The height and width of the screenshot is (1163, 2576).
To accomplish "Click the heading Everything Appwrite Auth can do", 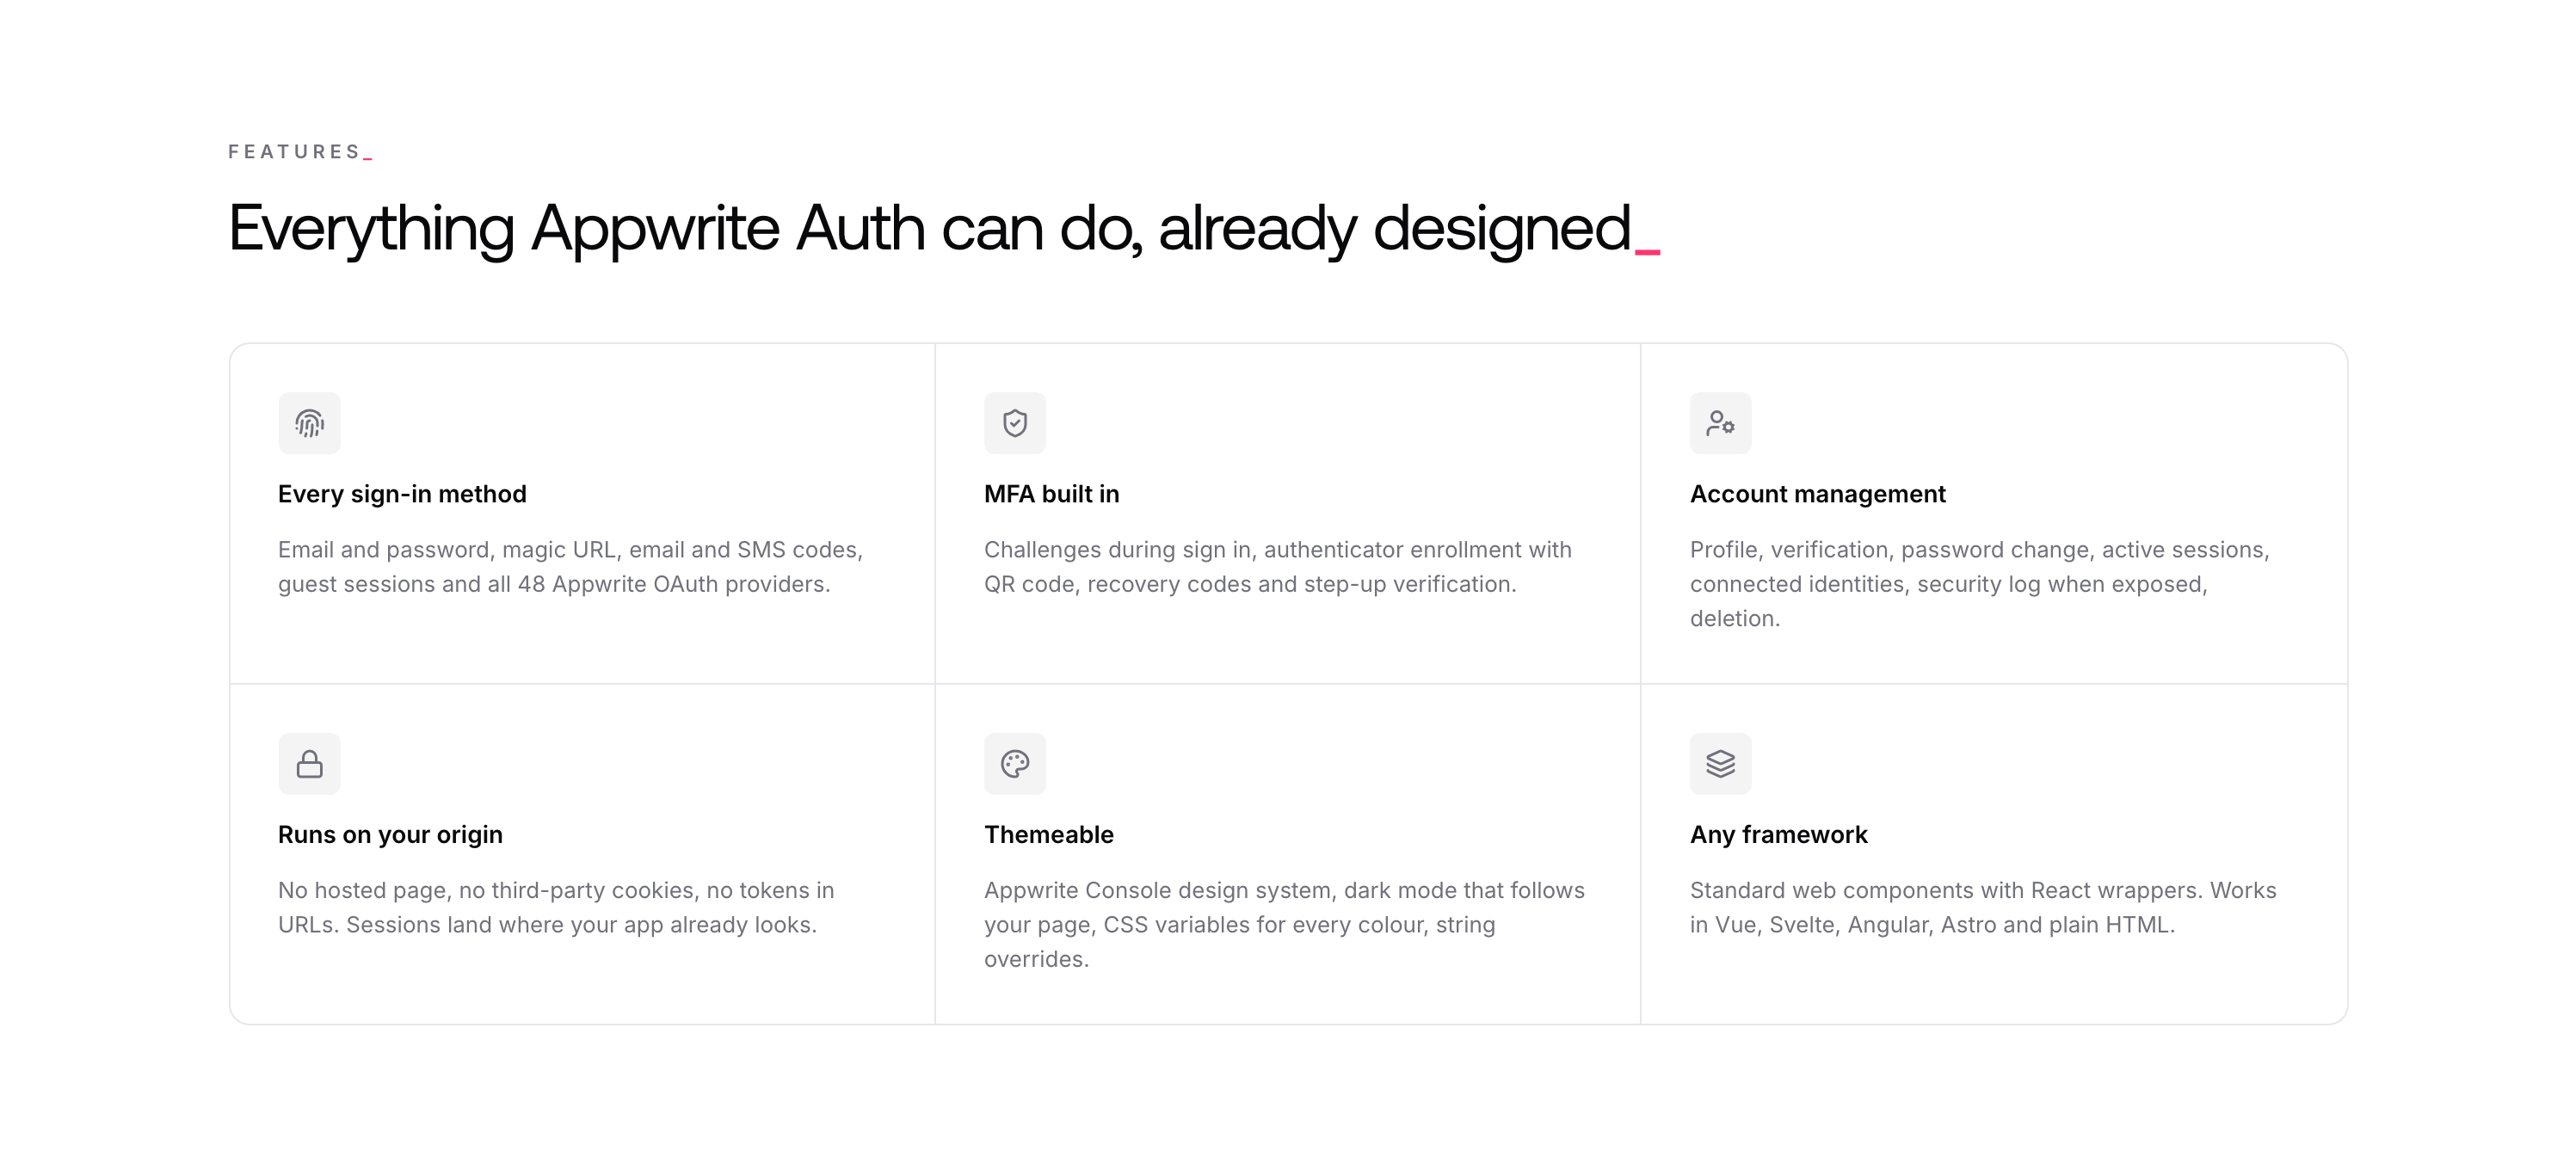I will (x=944, y=229).
